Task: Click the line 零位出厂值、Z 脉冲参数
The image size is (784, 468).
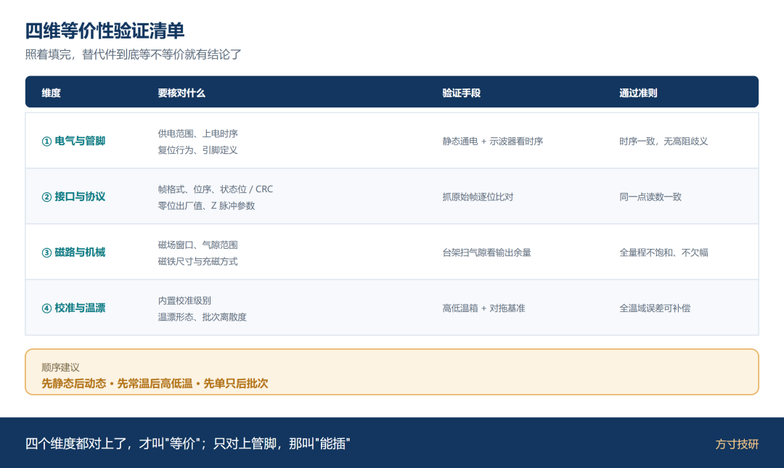Action: (x=206, y=205)
